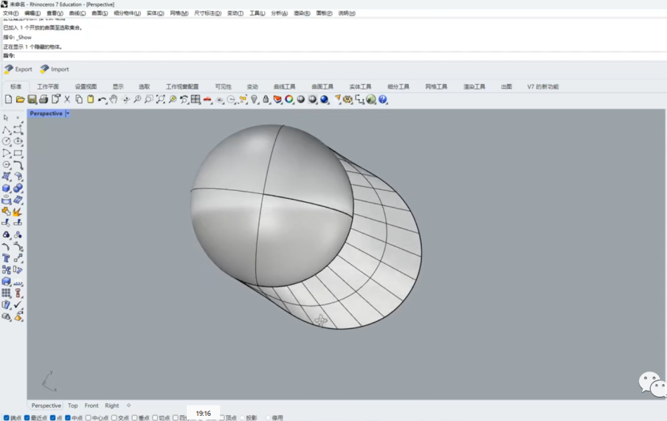
Task: Select the Text object tool
Action: click(x=7, y=259)
